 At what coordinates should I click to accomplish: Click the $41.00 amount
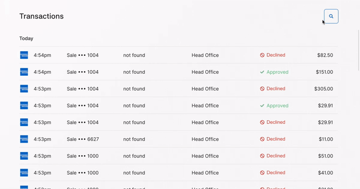click(325, 173)
